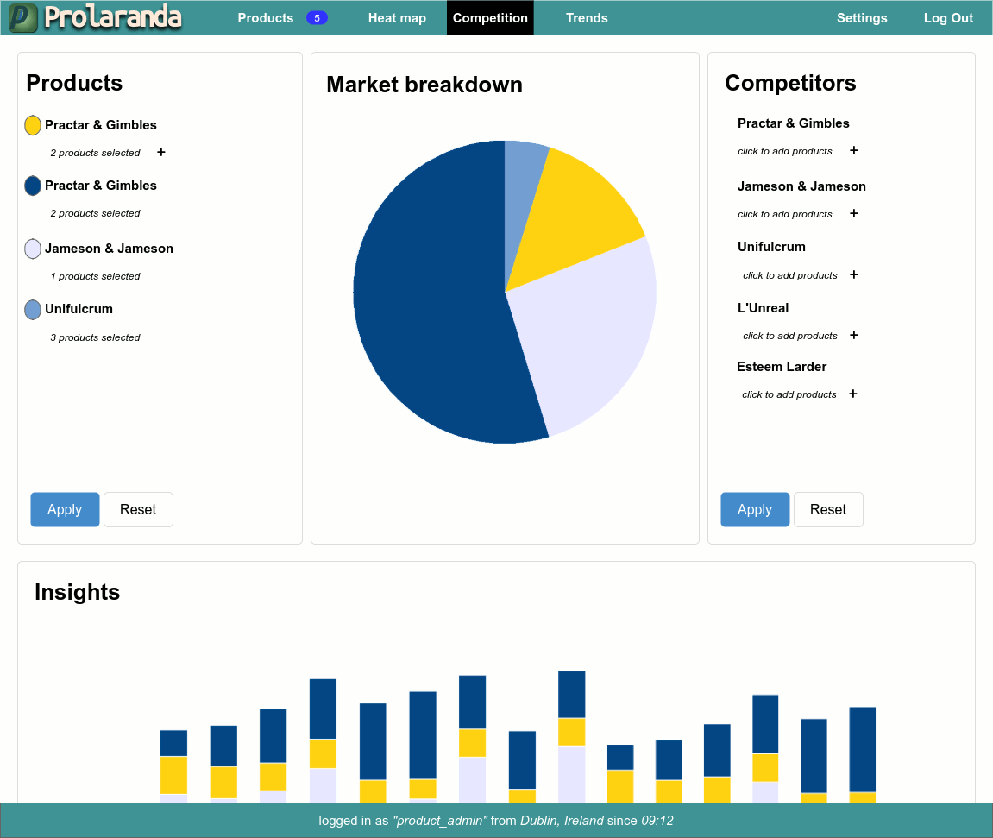Click plus icon for Unifulcrum competitor
The image size is (993, 838).
pos(854,274)
